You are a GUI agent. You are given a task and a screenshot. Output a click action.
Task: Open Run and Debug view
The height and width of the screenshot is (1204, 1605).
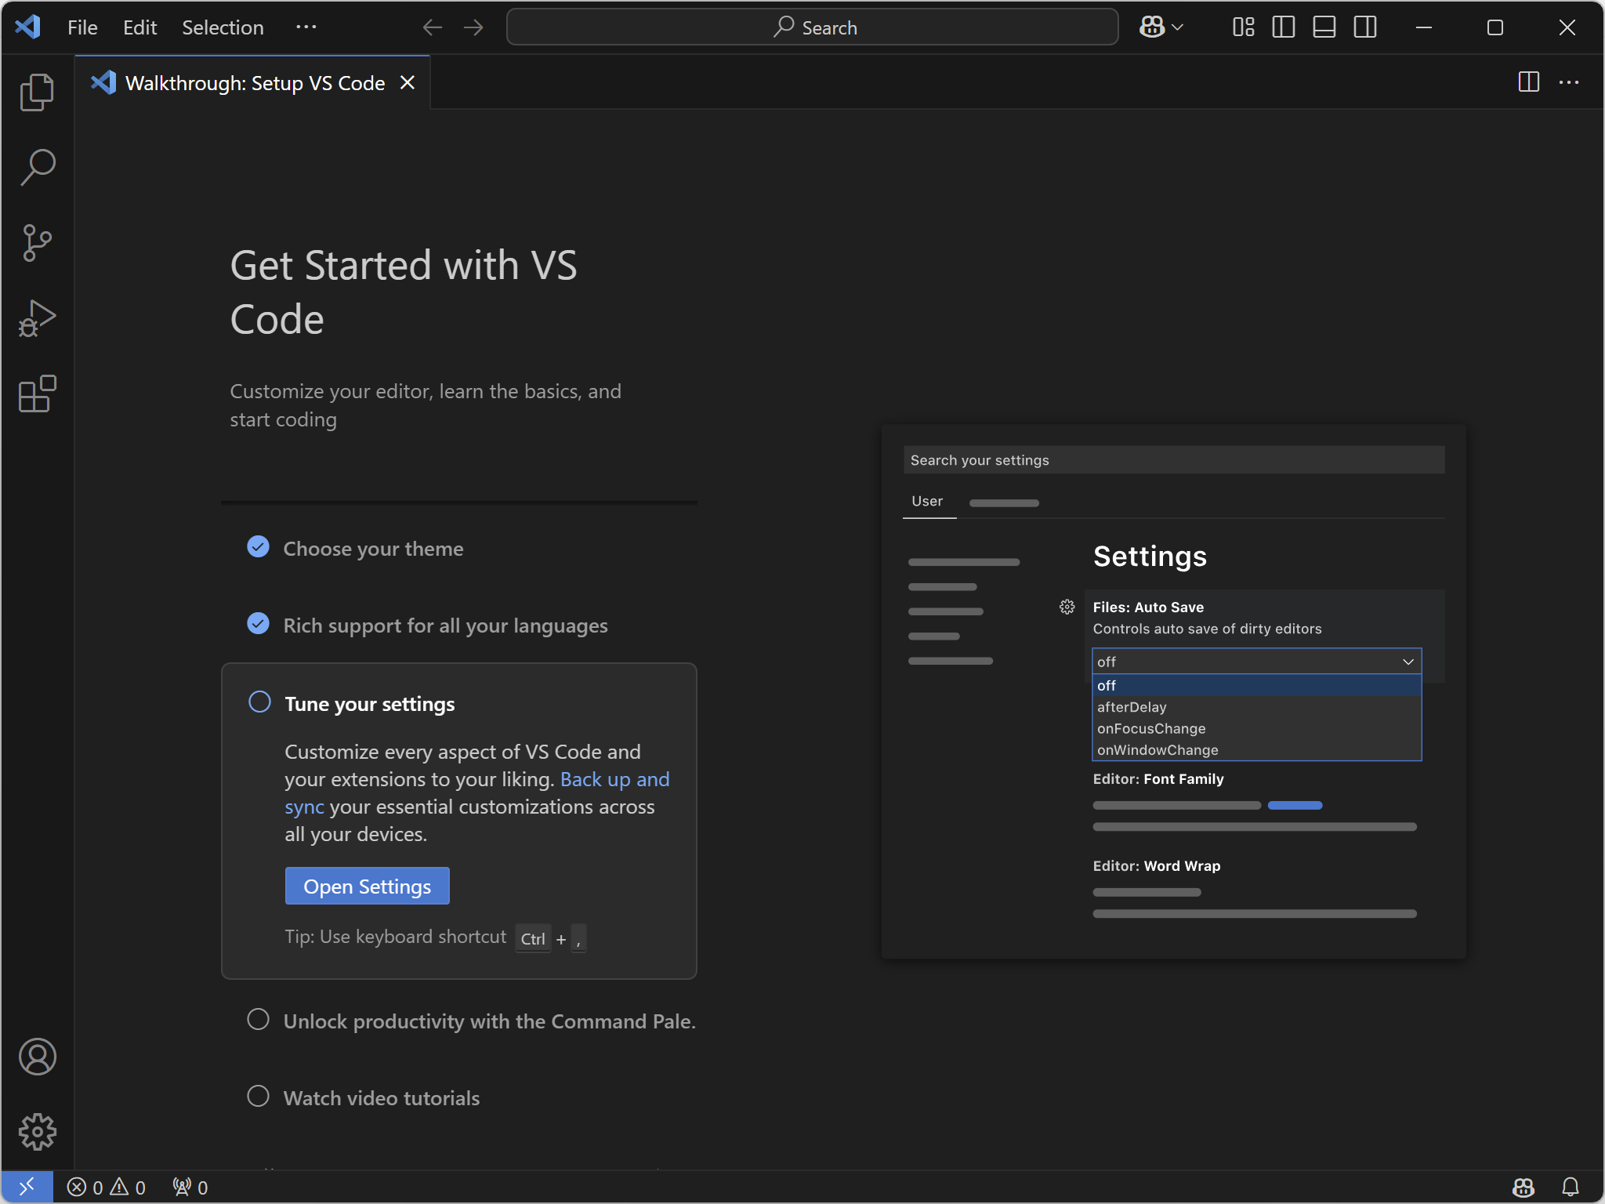(x=37, y=318)
